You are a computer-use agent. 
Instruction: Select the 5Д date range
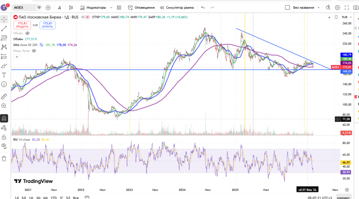(x=24, y=198)
